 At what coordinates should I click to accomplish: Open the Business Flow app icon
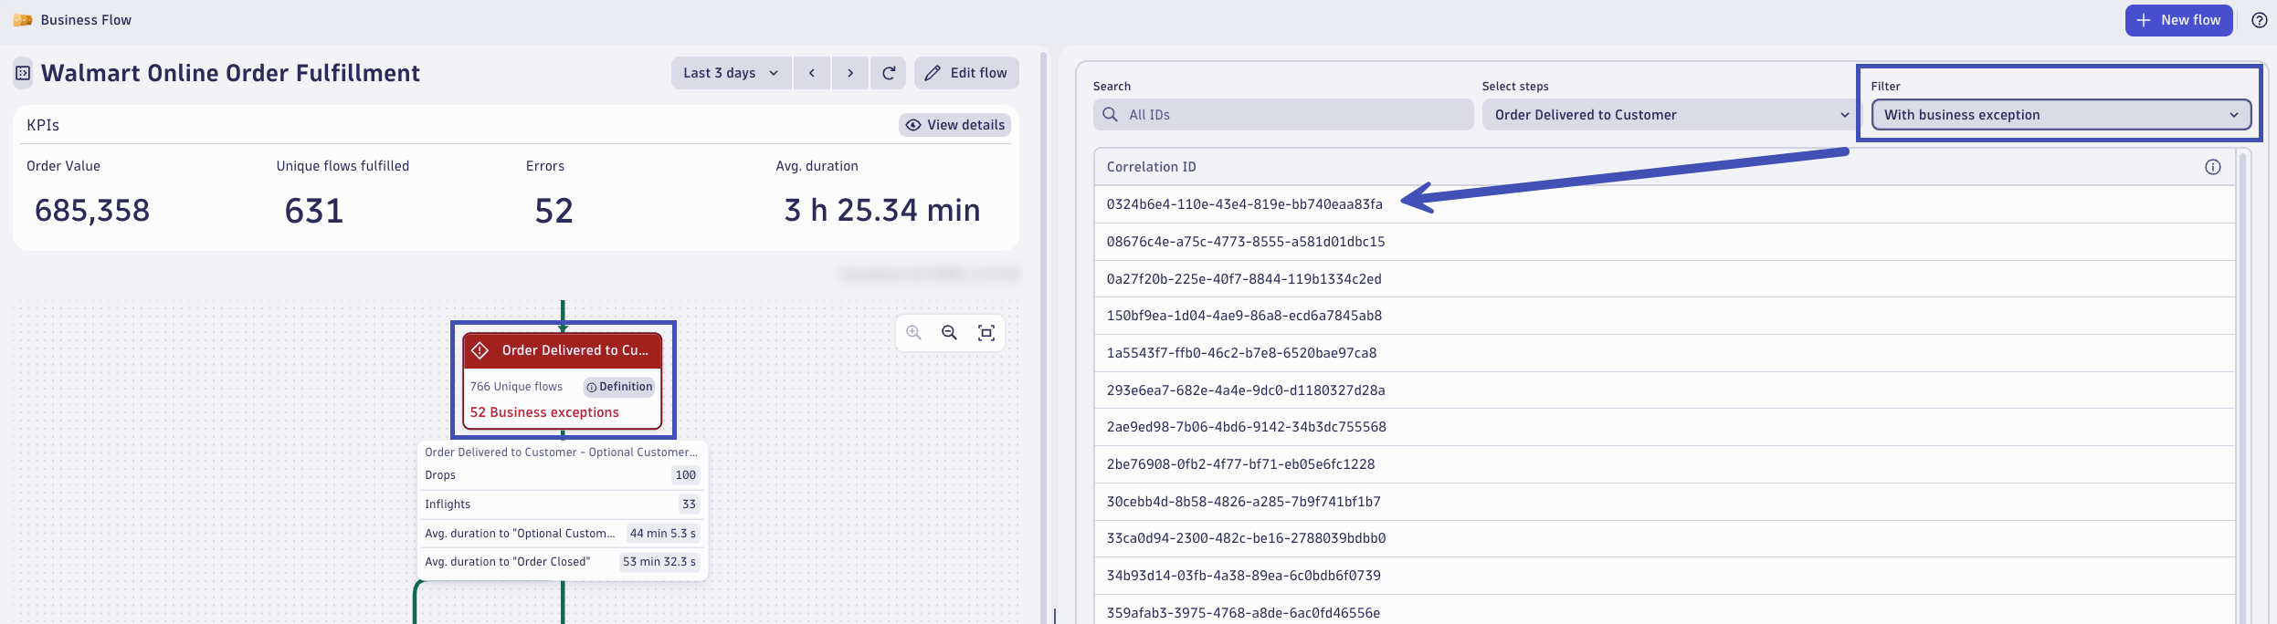23,20
